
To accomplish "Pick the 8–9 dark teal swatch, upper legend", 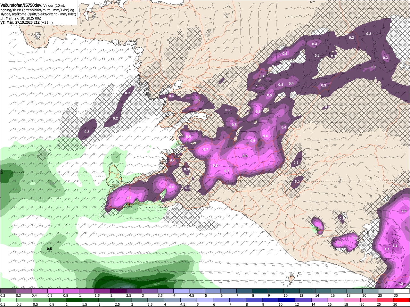I will click(x=260, y=291).
